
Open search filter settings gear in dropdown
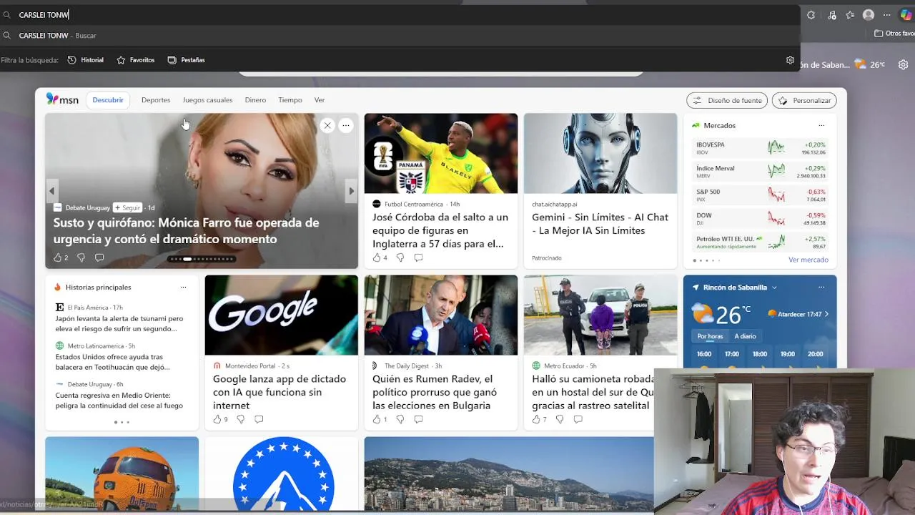point(790,60)
